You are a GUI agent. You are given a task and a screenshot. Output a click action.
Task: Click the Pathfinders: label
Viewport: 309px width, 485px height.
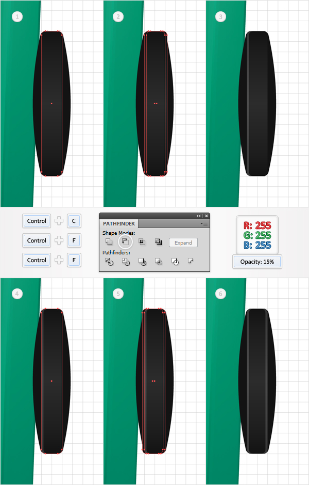click(116, 253)
